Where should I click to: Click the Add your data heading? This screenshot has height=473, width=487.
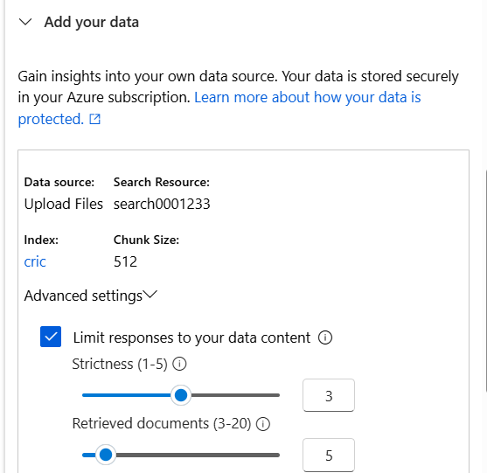(91, 23)
